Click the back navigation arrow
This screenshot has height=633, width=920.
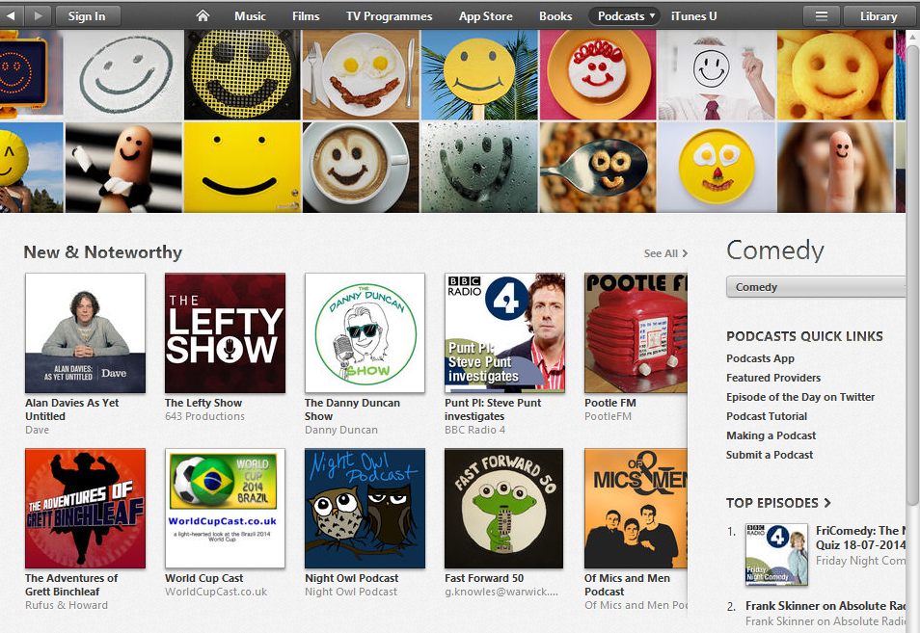(12, 15)
